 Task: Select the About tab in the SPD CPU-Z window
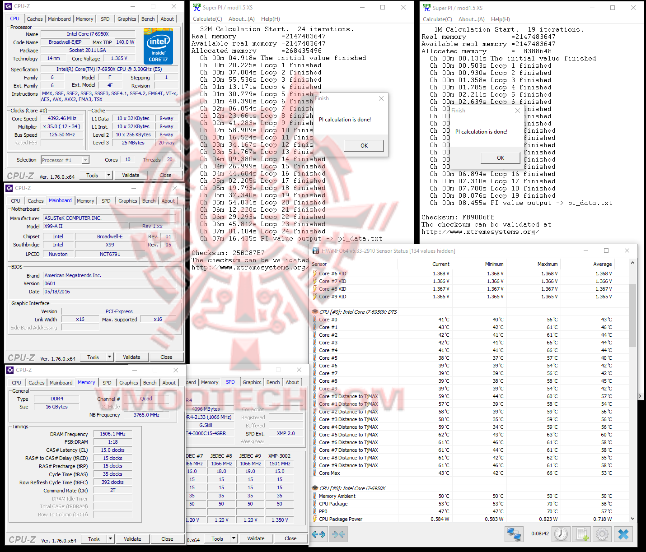click(292, 382)
